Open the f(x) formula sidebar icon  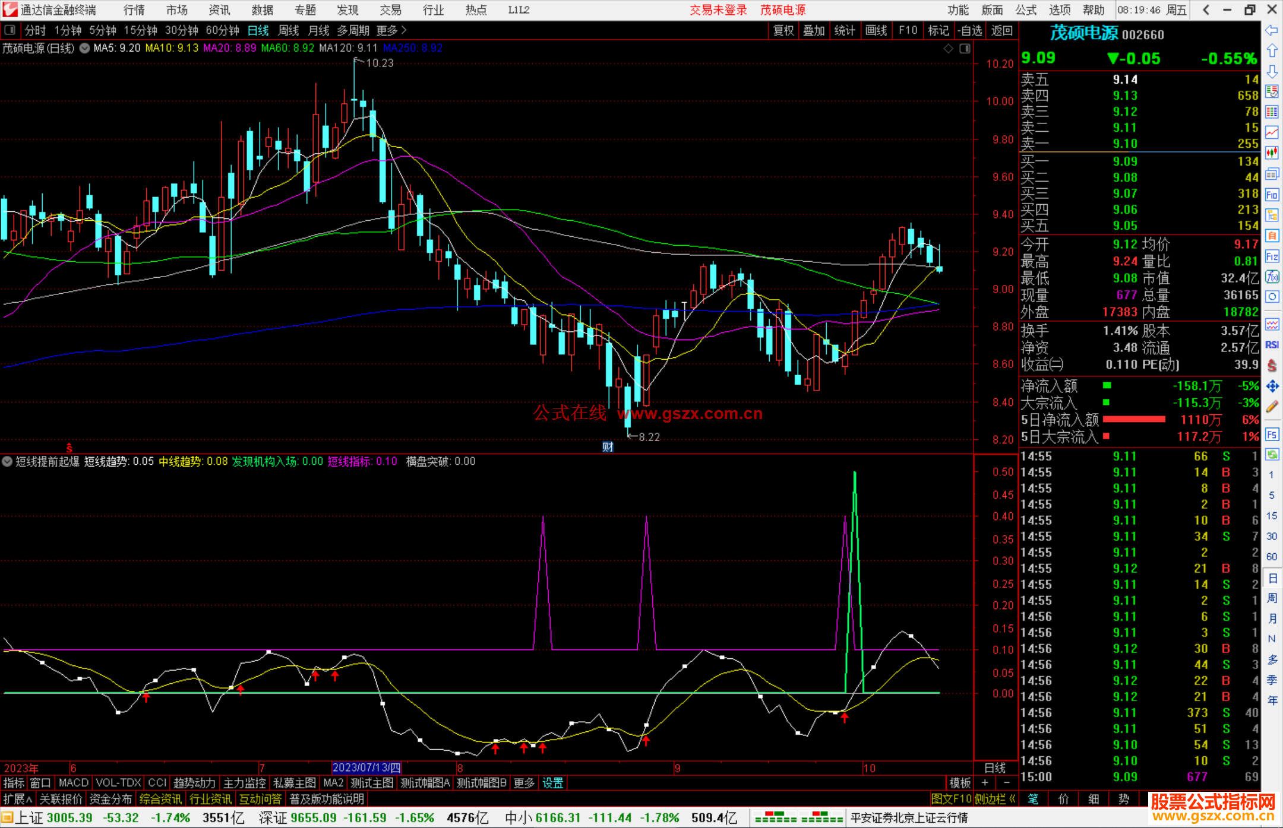[x=1272, y=277]
